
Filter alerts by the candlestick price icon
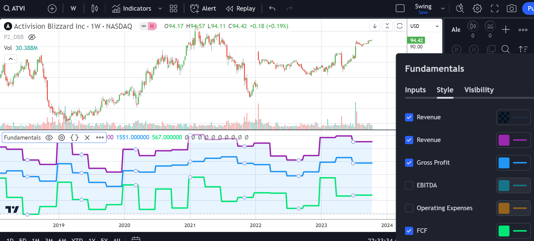coord(473,26)
